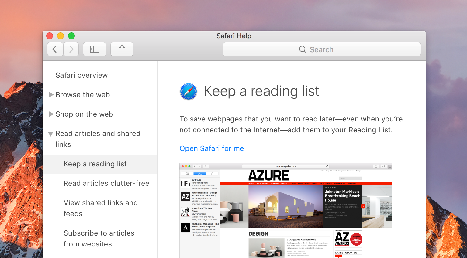Expand Browse the web topic
The height and width of the screenshot is (258, 467).
51,95
